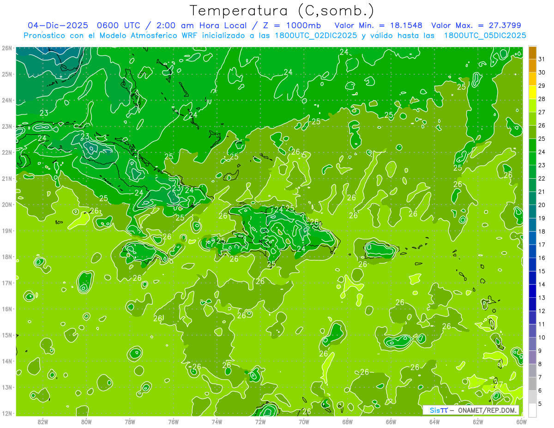This screenshot has width=554, height=428.
Task: Click the '28' label on the color scale
Action: click(542, 99)
